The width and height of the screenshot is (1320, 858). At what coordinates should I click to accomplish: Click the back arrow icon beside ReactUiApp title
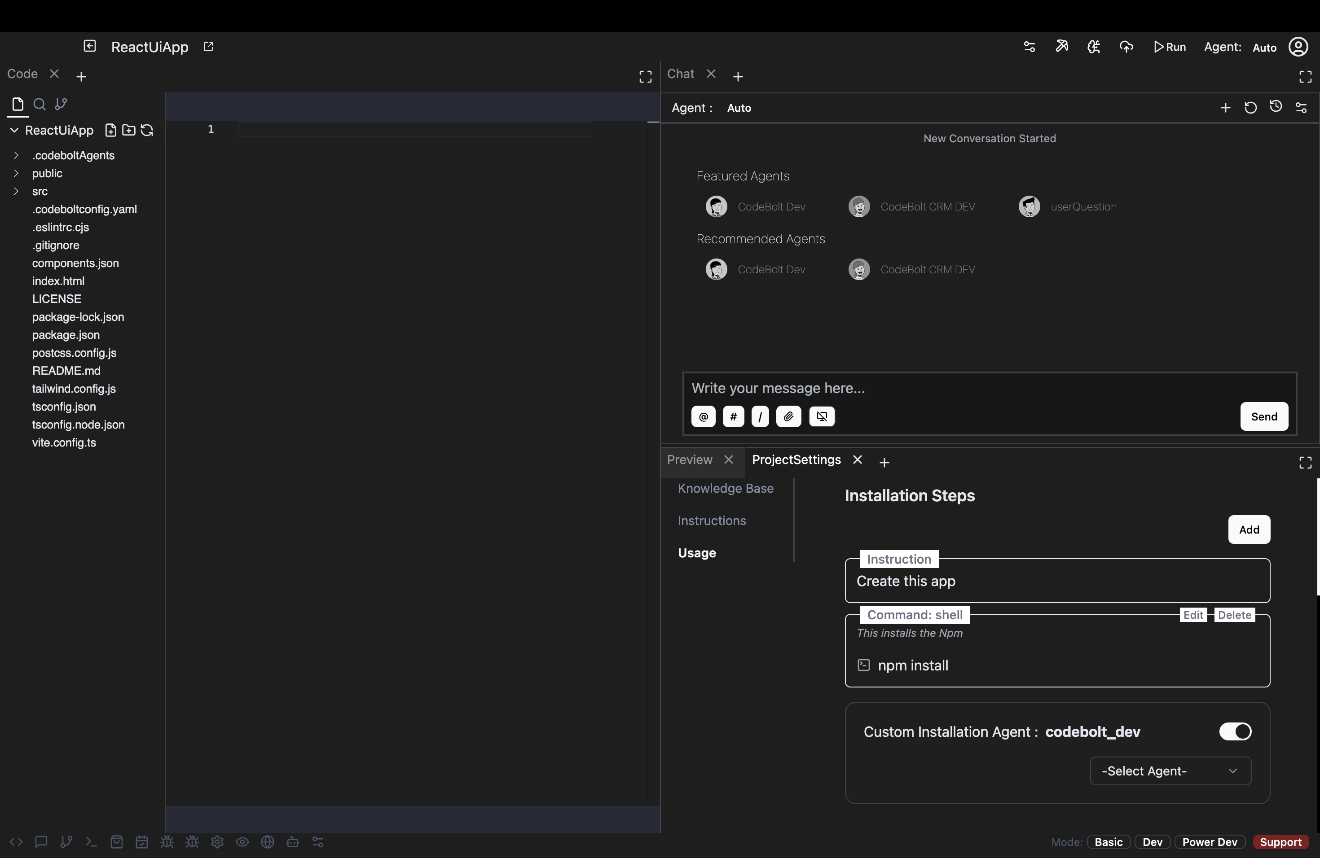tap(89, 46)
